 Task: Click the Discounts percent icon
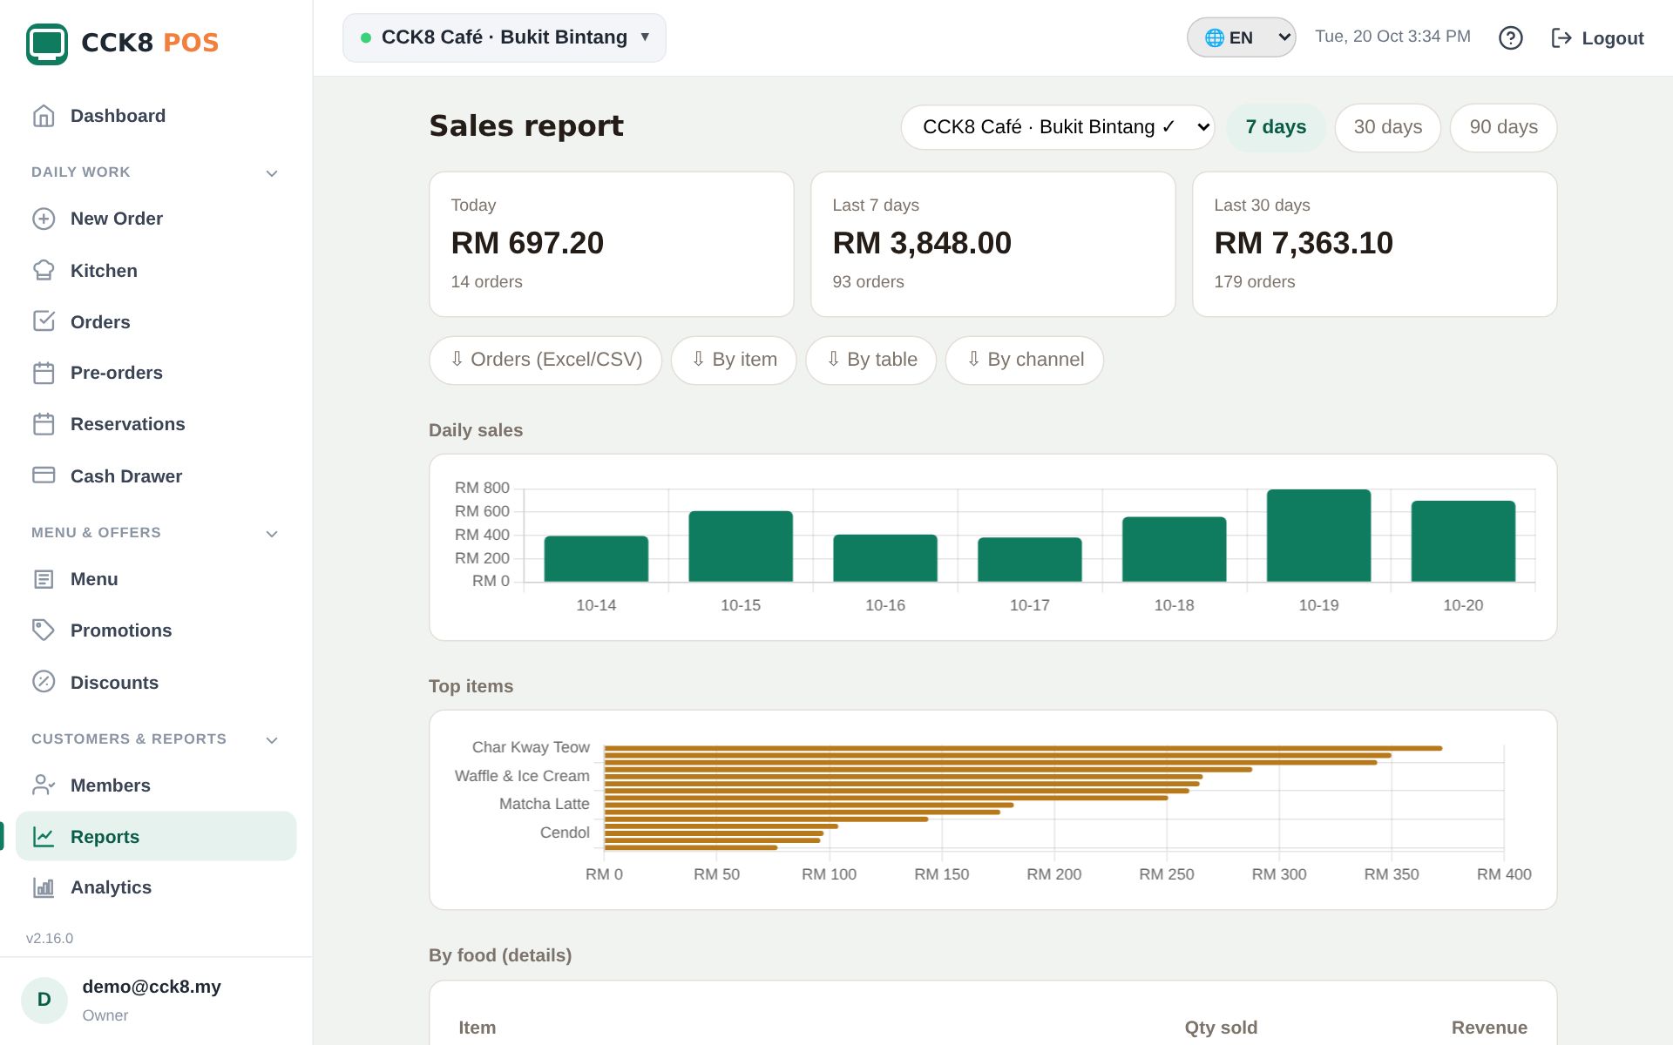point(44,682)
